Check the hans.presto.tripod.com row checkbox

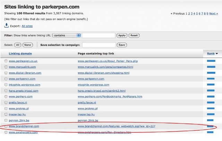tap(6, 91)
